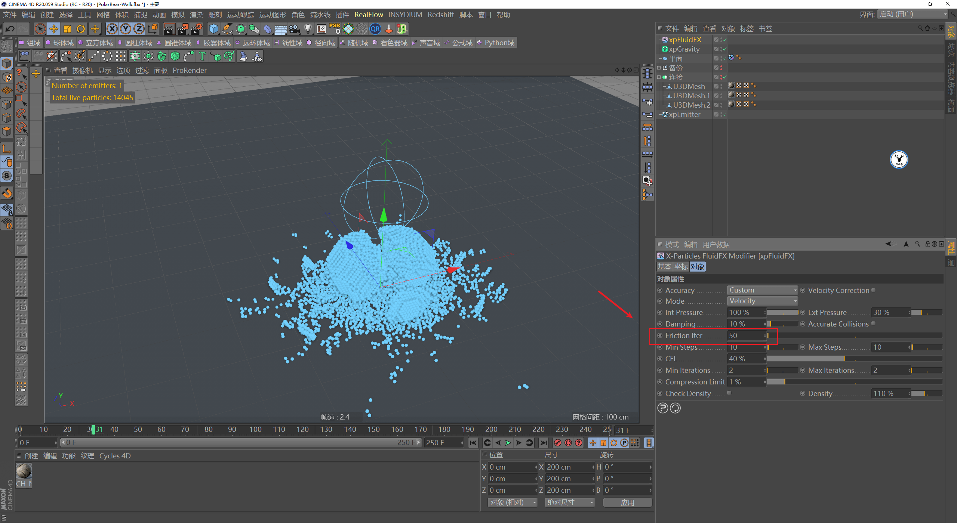Click the Record Active Objects icon
Screen dimensions: 957x523
(558, 443)
